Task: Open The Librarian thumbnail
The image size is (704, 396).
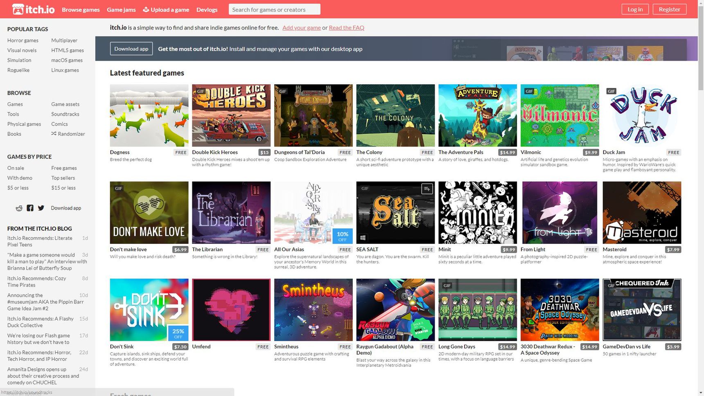Action: click(231, 213)
